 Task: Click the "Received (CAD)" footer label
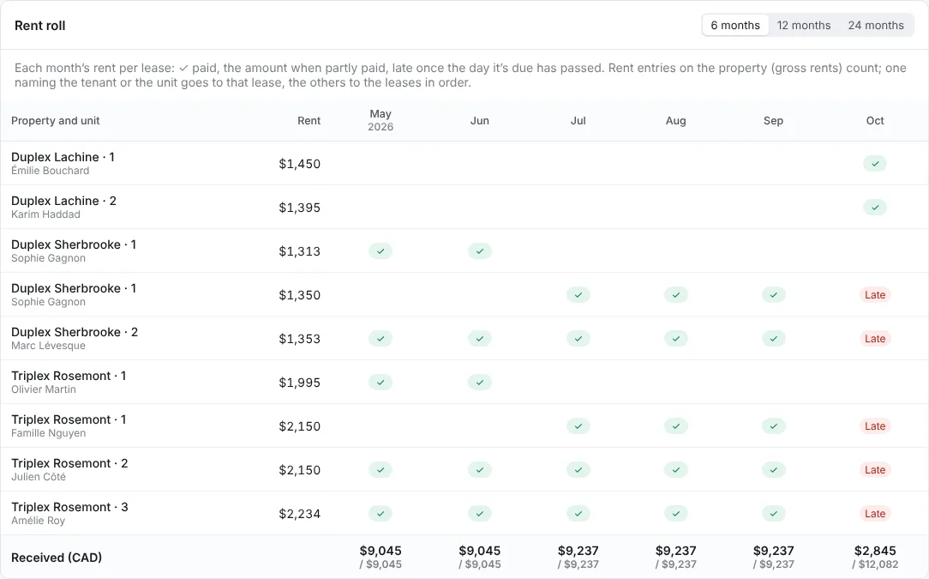57,558
